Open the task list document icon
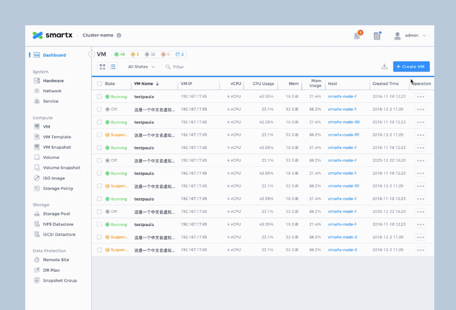The width and height of the screenshot is (456, 310). tap(377, 36)
